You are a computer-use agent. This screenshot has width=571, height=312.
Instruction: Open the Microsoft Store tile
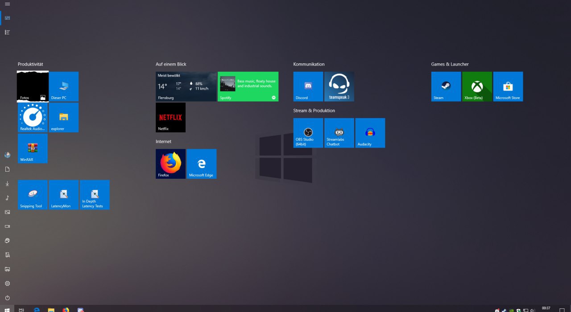click(508, 86)
